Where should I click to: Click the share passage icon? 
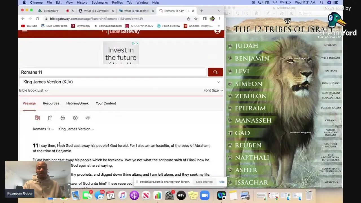click(50, 118)
